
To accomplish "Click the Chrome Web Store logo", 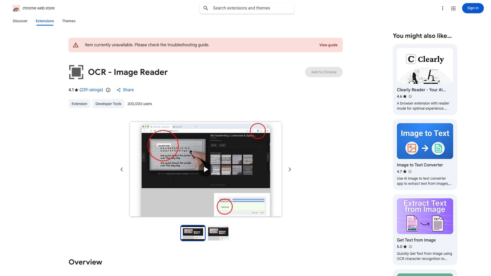I will coord(16,8).
